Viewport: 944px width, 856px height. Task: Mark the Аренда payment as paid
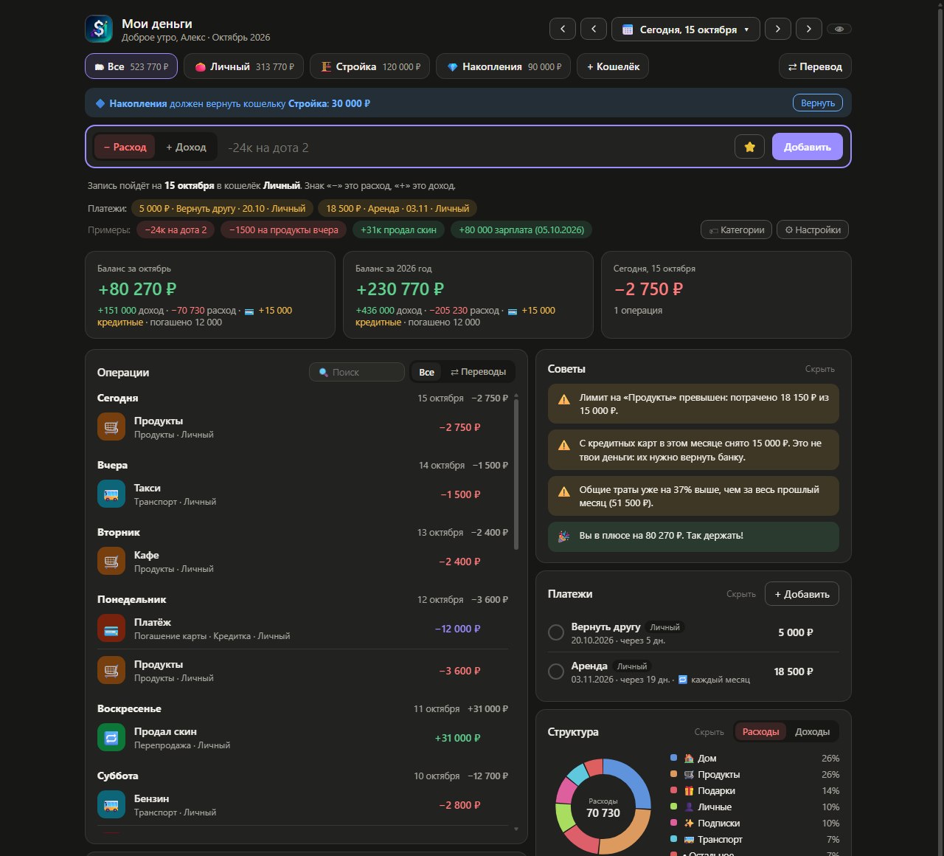pyautogui.click(x=556, y=672)
